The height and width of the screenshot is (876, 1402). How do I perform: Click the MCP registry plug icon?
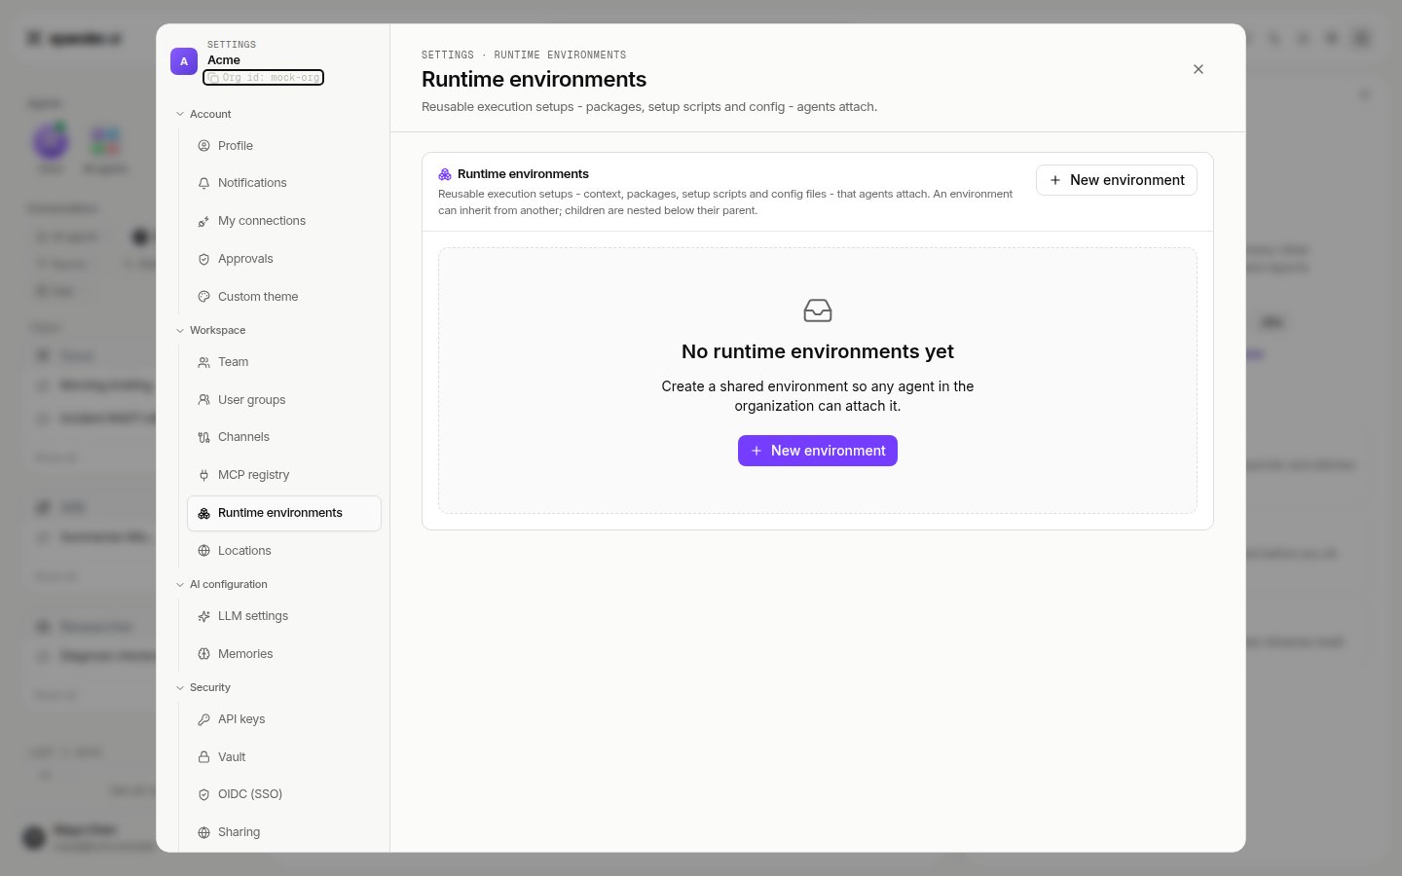click(203, 475)
